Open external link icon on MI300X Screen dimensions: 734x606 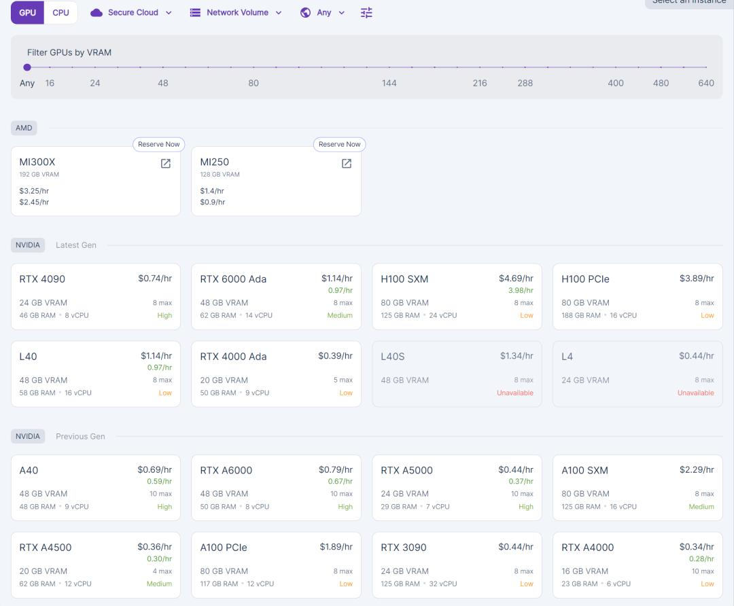[x=166, y=163]
